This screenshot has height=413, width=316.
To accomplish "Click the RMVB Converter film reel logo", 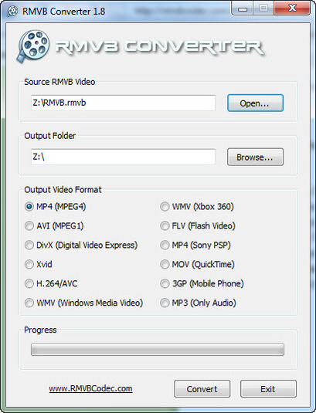I will coord(33,46).
